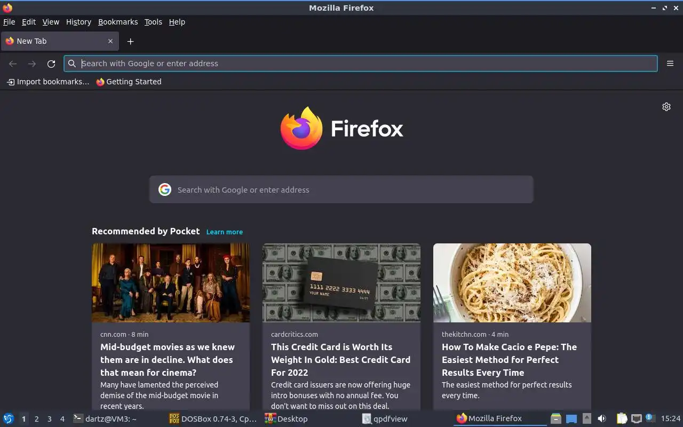Image resolution: width=683 pixels, height=427 pixels.
Task: Switch to workspace 4 in the taskbar
Action: pyautogui.click(x=62, y=419)
